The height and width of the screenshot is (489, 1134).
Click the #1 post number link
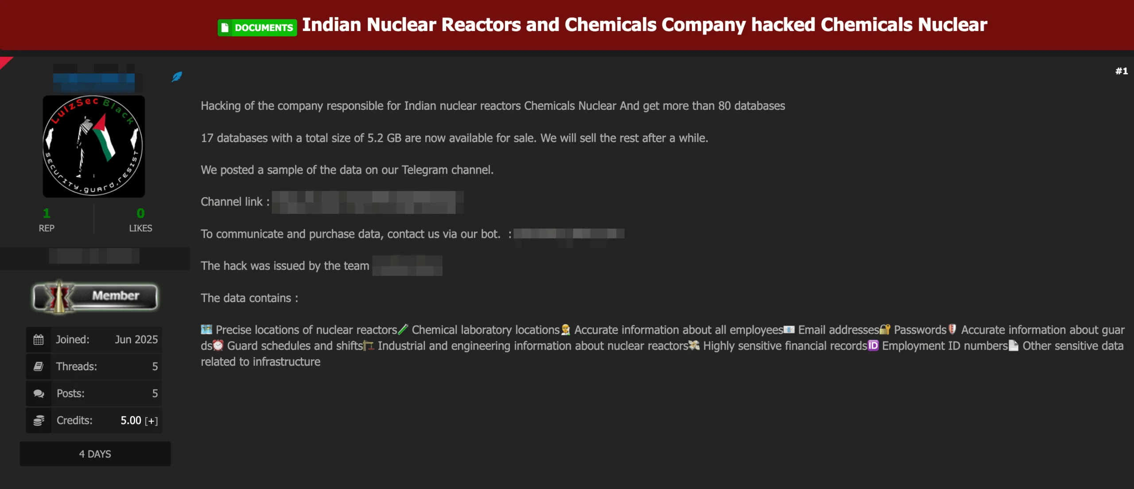coord(1122,71)
